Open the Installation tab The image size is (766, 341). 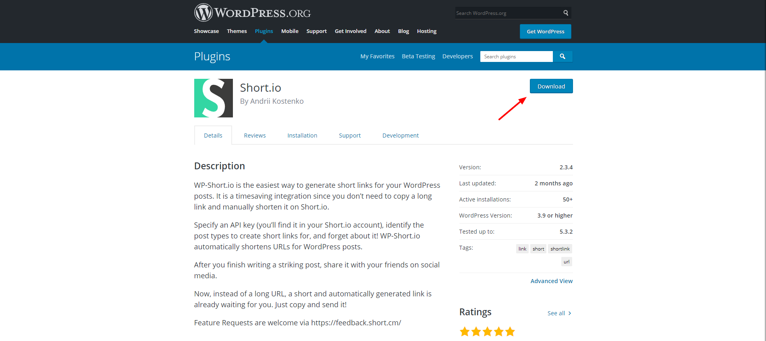pos(302,136)
